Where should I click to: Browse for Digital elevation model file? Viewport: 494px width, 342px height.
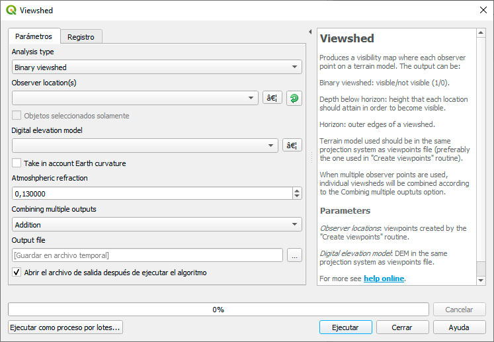click(x=292, y=145)
